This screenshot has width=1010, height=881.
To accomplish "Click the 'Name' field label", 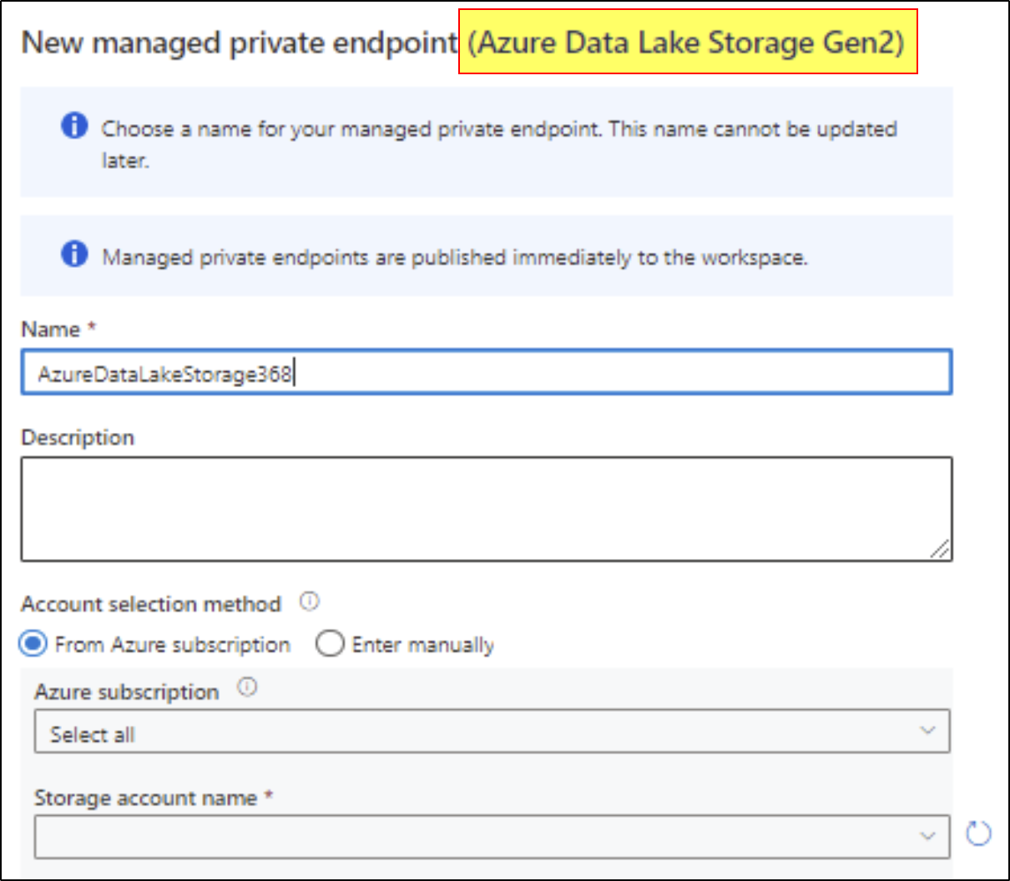I will click(x=50, y=329).
